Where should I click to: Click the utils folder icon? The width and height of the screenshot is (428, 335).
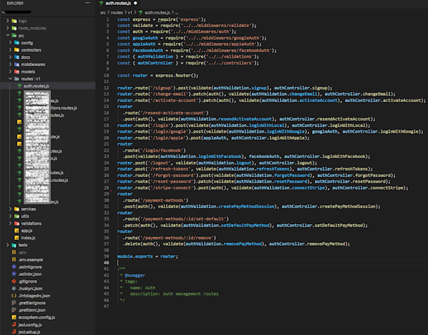click(16, 216)
